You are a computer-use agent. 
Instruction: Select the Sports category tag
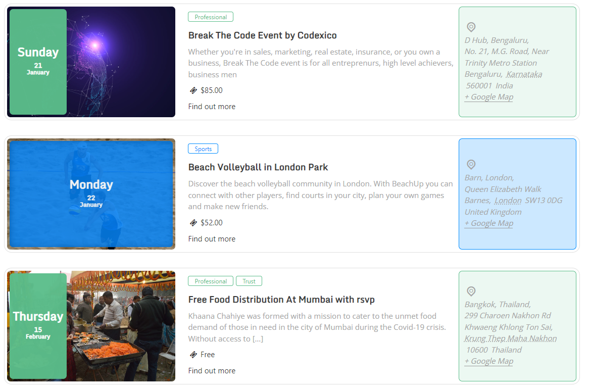point(203,149)
